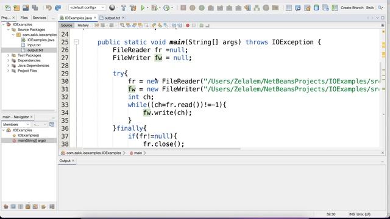The image size is (390, 219).
Task: Close the Projects tab
Action: (x=13, y=18)
